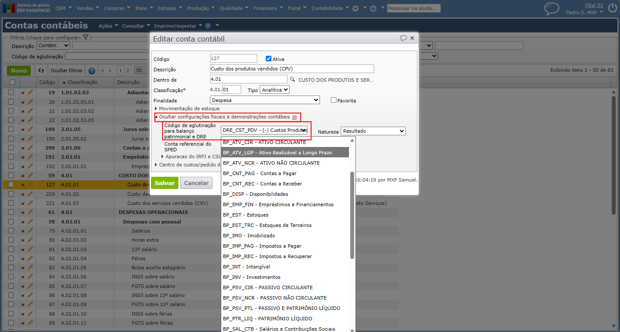The height and width of the screenshot is (332, 620).
Task: Open the chat balloon icon near Filial 01
Action: point(552,8)
